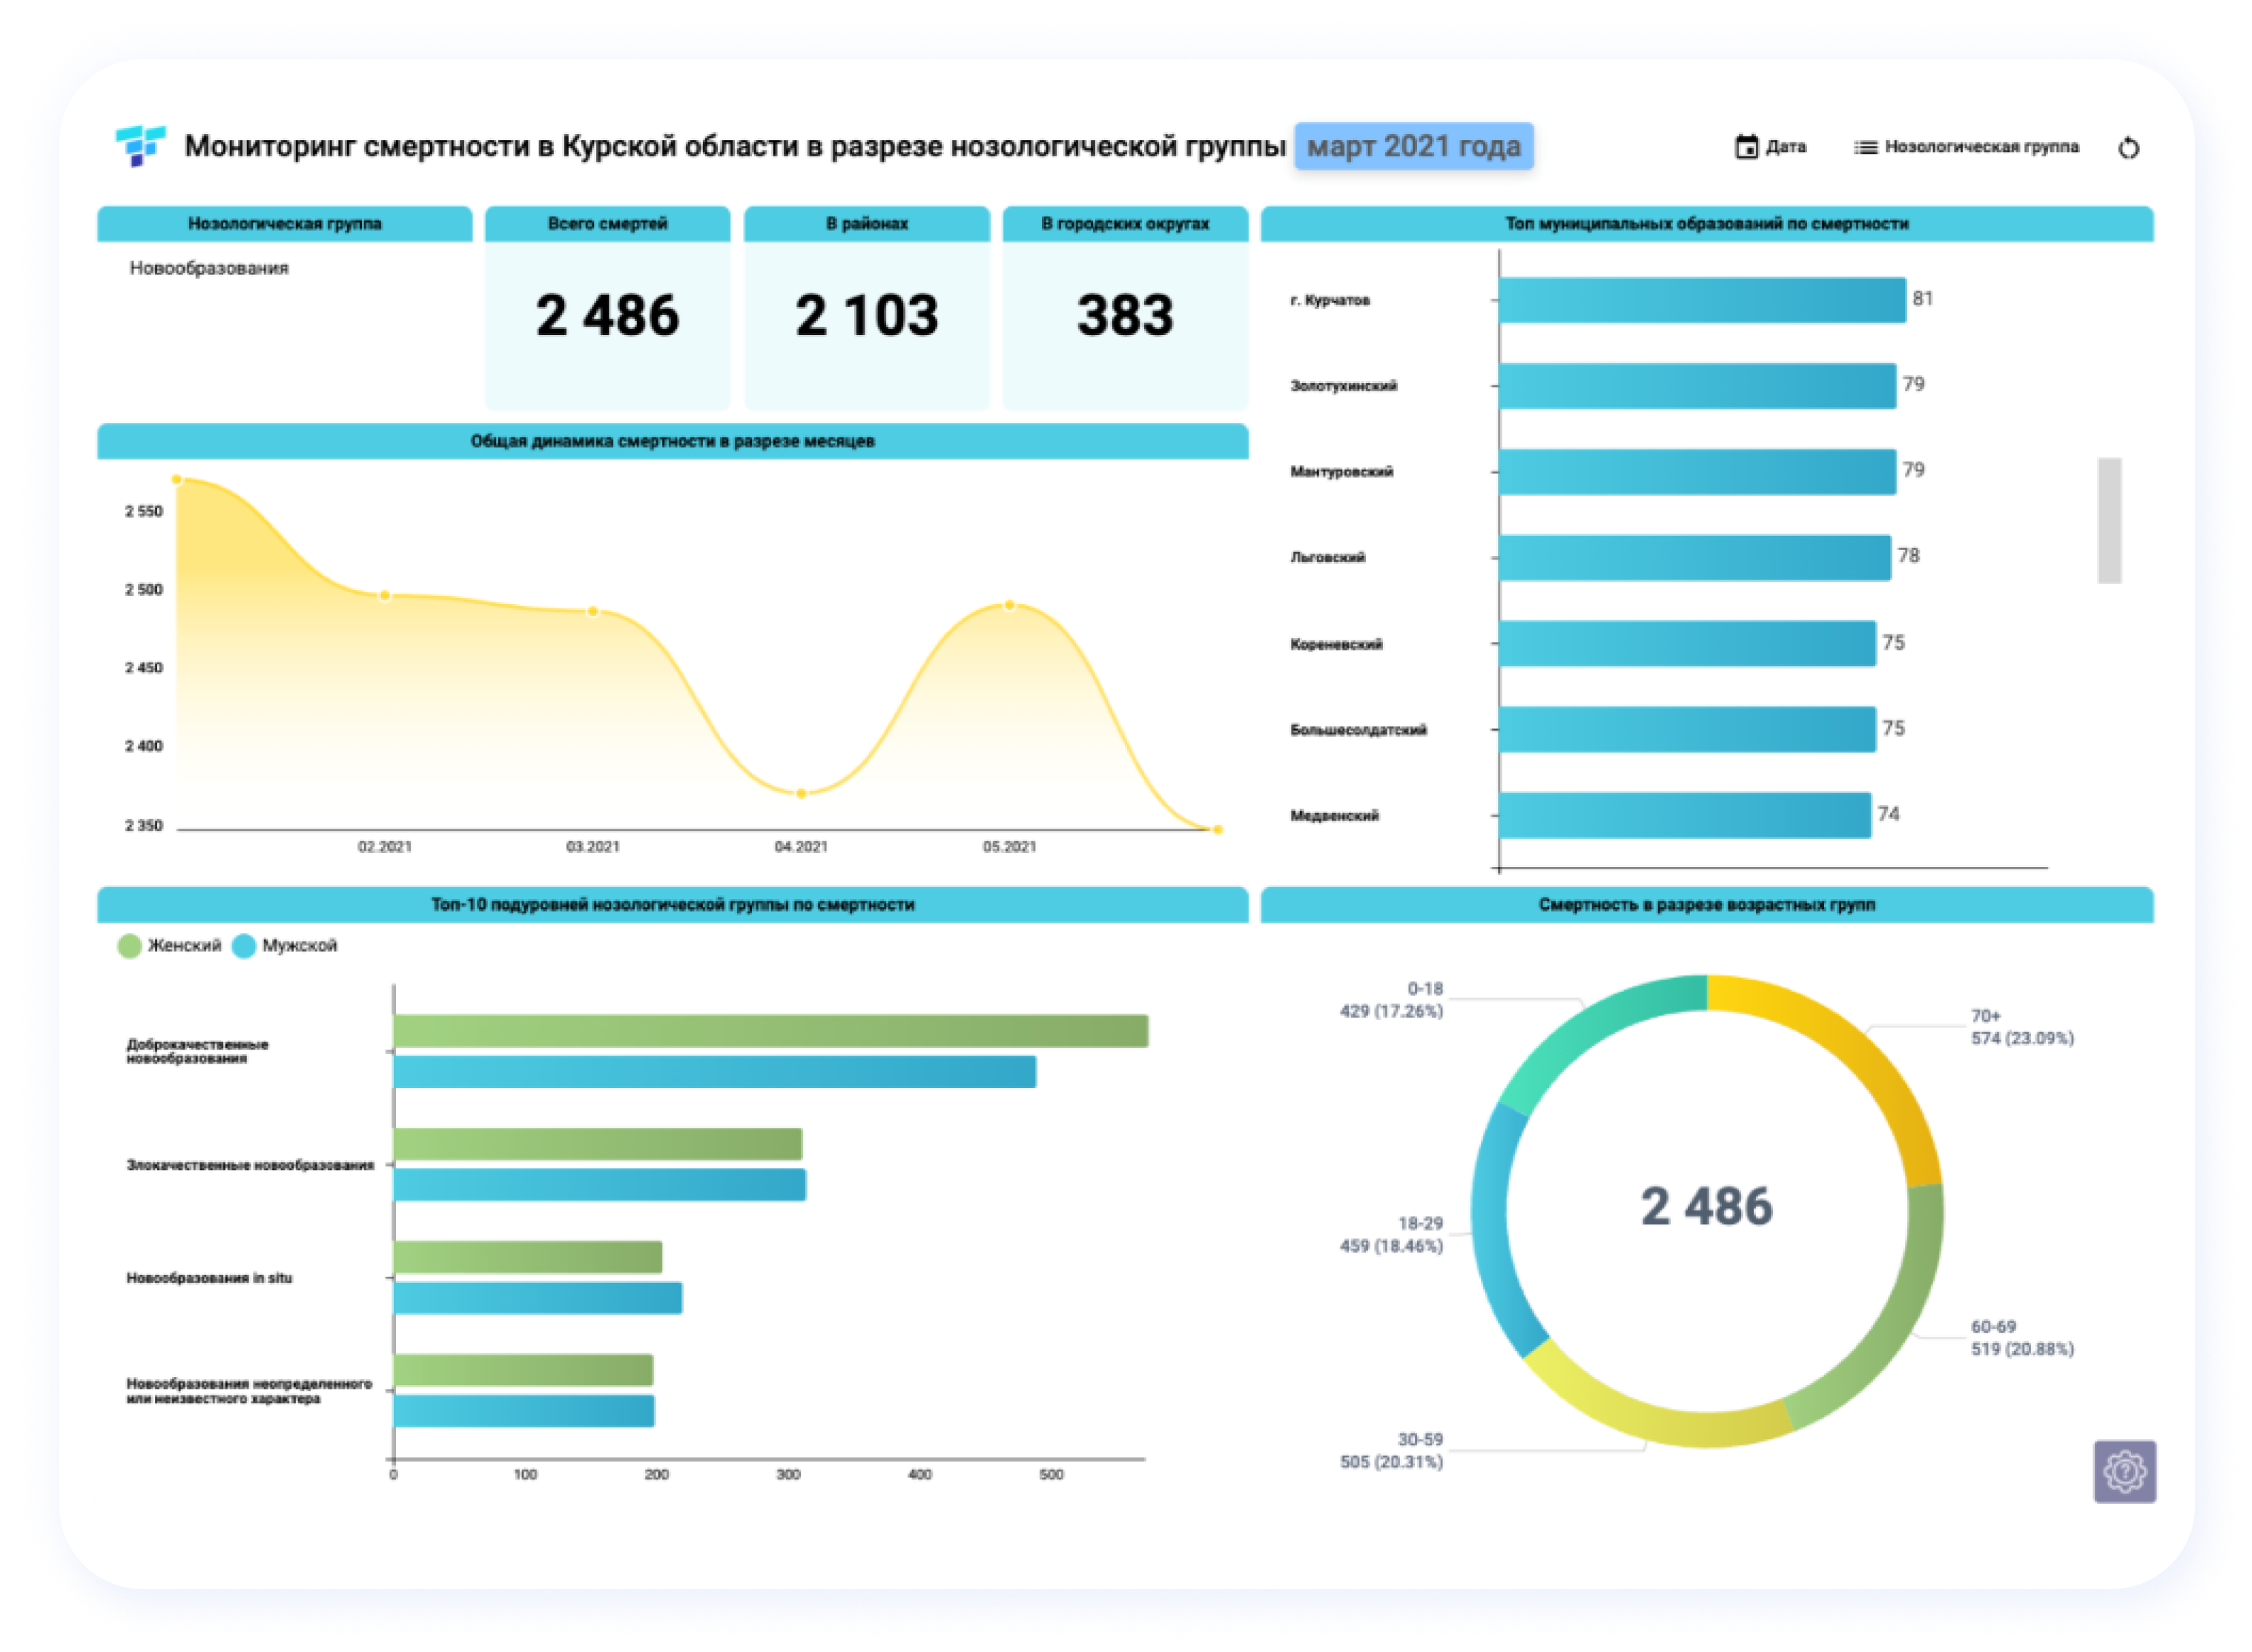Viewport: 2252px width, 1652px height.
Task: Click the г. Курчатов bar
Action: pyautogui.click(x=1702, y=300)
